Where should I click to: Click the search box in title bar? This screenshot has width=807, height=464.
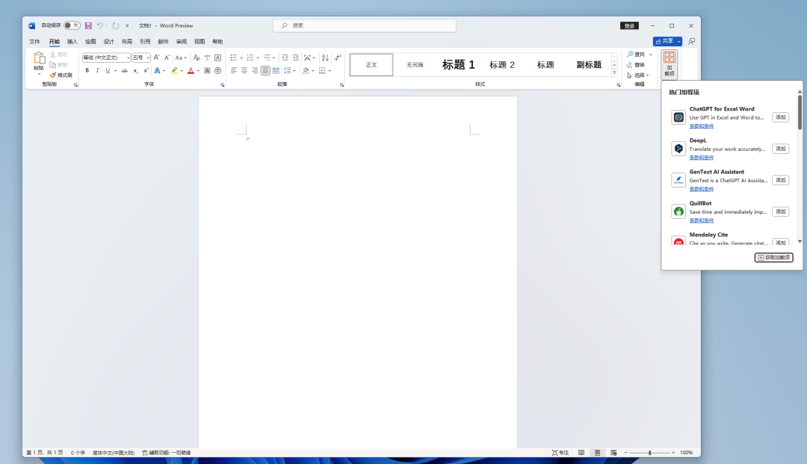point(365,25)
